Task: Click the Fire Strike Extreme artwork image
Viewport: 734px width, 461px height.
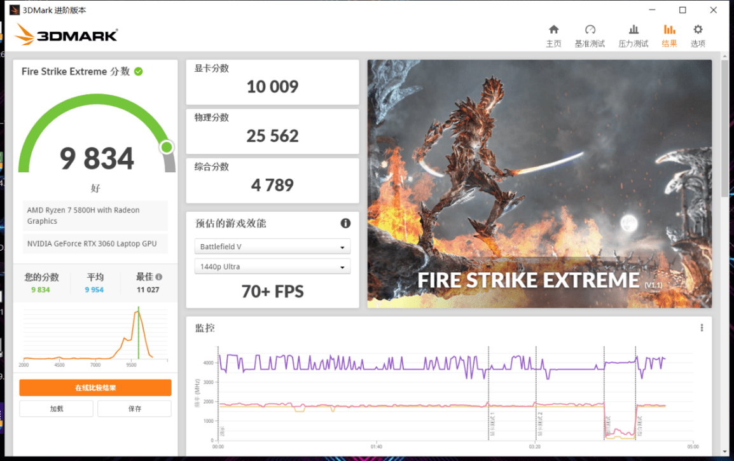Action: (539, 184)
